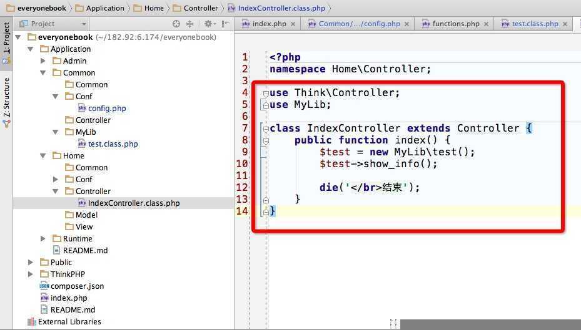This screenshot has height=330, width=581.
Task: Click the External Libraries icon
Action: [32, 321]
